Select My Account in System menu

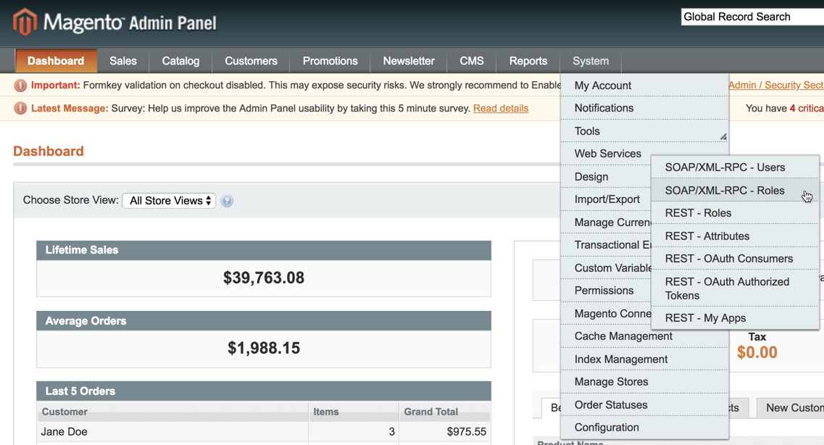click(x=644, y=85)
